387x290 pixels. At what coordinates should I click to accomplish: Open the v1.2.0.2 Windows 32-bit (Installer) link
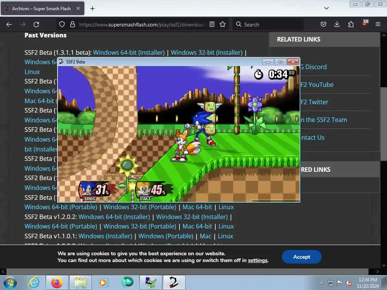click(192, 217)
